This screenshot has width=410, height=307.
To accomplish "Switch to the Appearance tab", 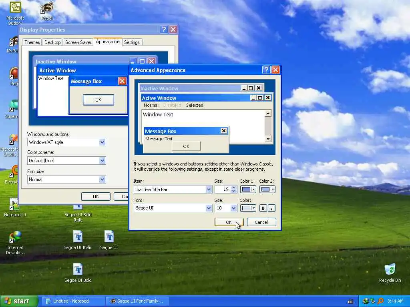I will coord(107,42).
